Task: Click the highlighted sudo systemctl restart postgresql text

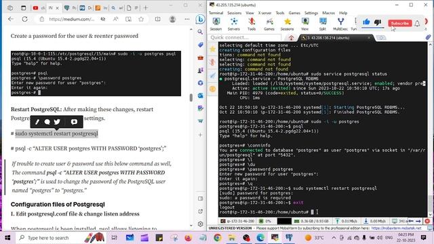Action: click(56, 134)
